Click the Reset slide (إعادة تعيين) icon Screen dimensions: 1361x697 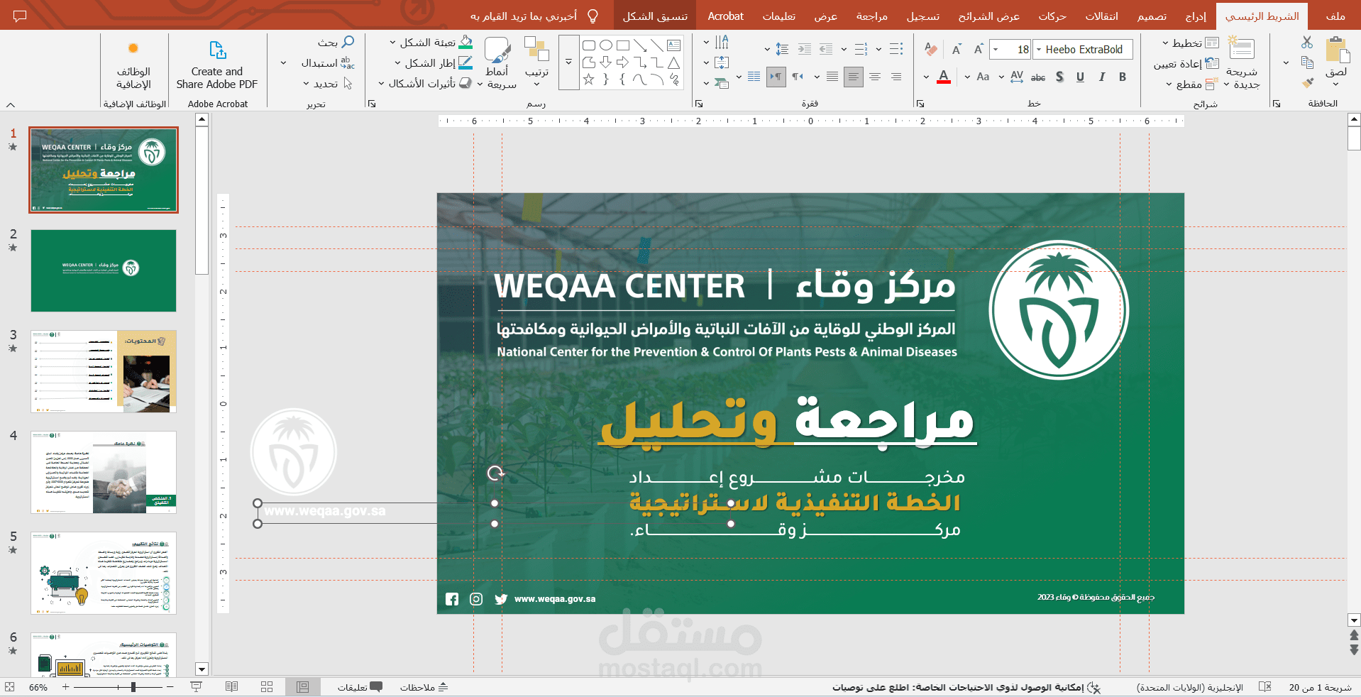(1213, 63)
